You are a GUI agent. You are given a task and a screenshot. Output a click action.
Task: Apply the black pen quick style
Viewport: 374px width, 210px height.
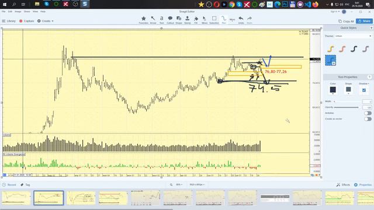[x=354, y=49]
